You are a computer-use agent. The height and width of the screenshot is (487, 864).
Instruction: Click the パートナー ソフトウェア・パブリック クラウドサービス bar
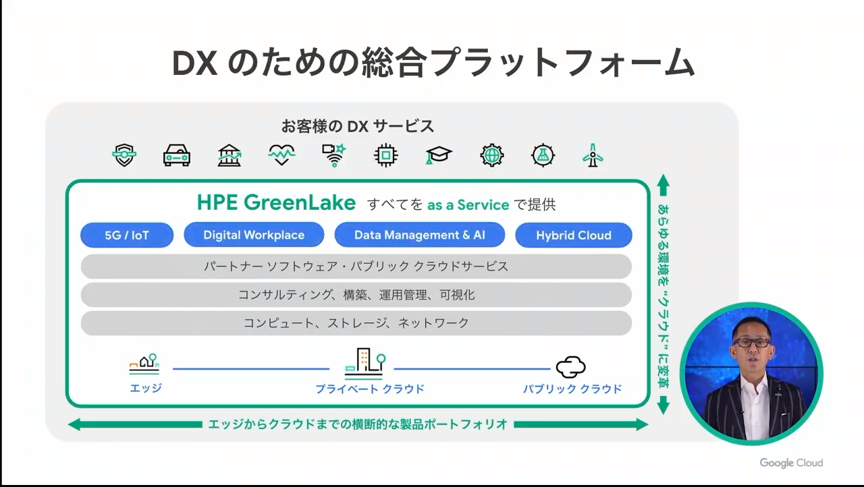[356, 266]
